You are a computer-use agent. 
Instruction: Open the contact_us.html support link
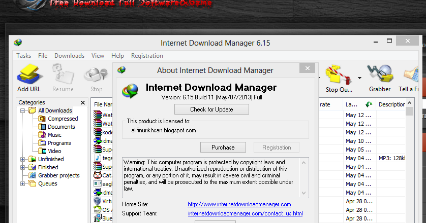pos(246,213)
